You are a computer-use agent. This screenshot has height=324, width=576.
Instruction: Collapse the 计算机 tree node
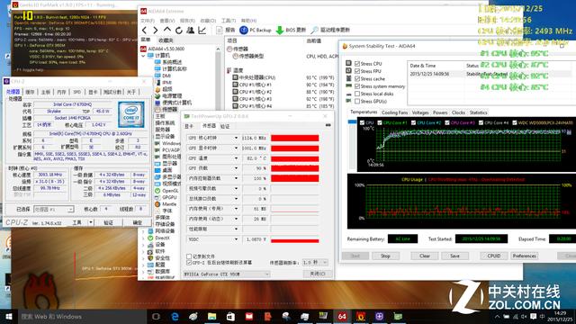(143, 56)
